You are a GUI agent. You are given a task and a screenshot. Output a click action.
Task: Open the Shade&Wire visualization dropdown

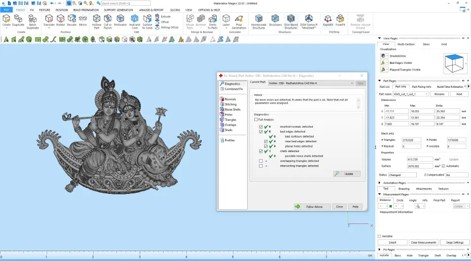pyautogui.click(x=387, y=56)
